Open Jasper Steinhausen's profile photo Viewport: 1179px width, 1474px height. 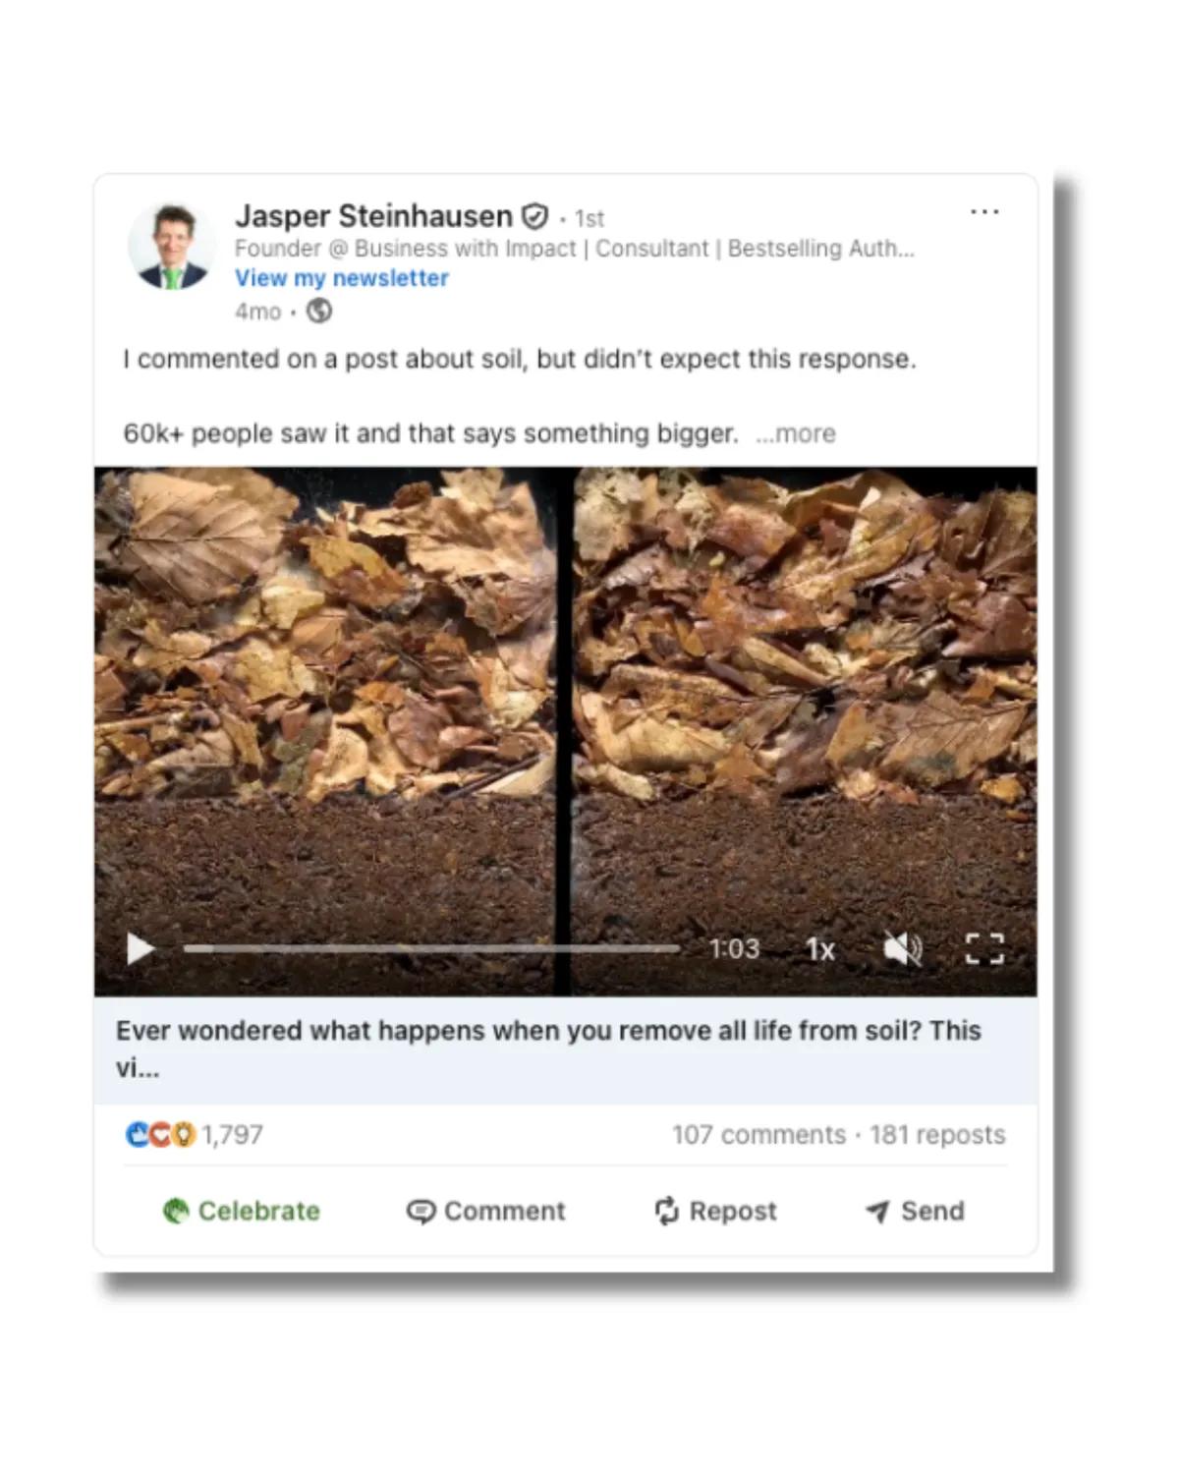coord(172,247)
